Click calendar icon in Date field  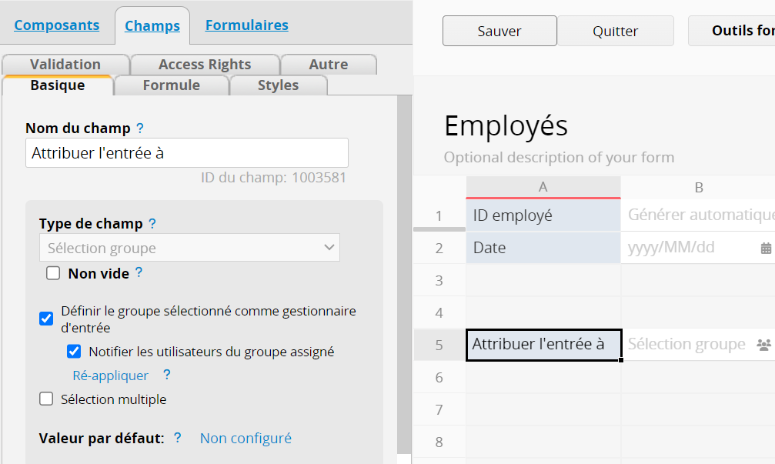pyautogui.click(x=765, y=249)
